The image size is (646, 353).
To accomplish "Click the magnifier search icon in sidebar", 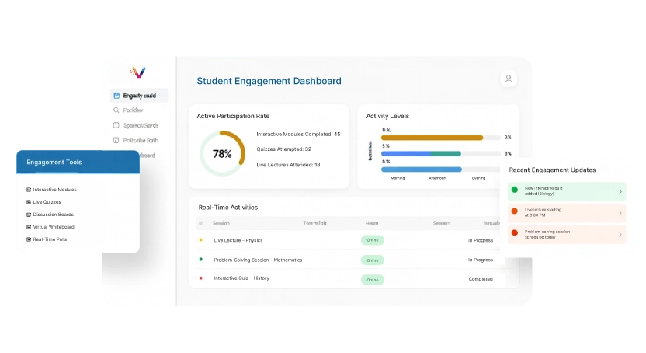I will (x=116, y=110).
